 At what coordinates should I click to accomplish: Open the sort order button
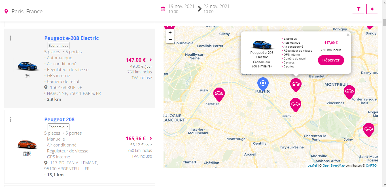click(372, 9)
